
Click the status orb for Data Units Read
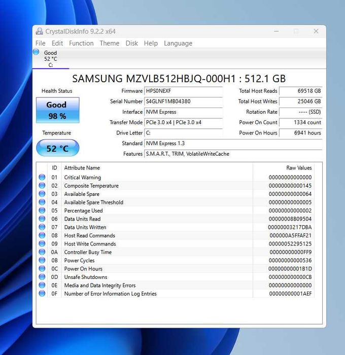(42, 219)
